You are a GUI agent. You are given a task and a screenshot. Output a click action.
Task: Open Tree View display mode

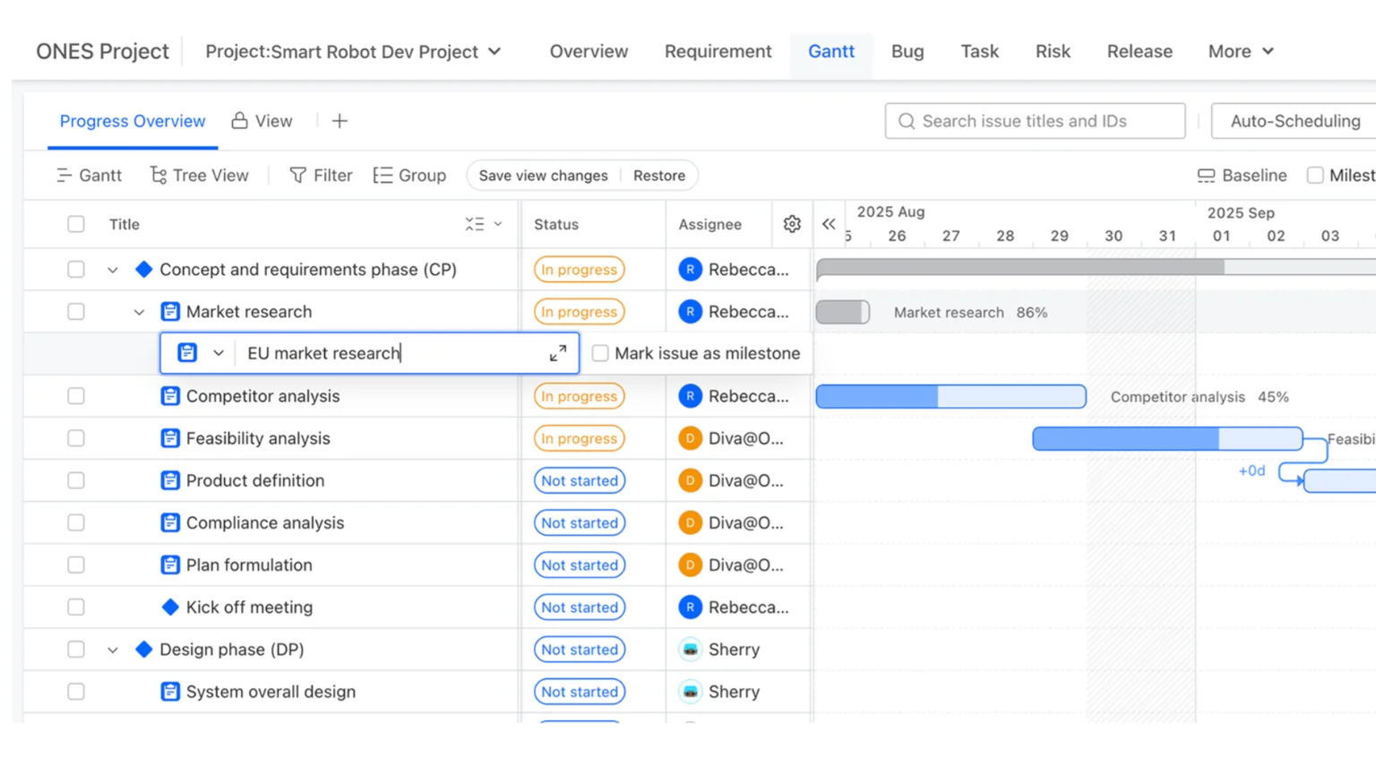tap(199, 176)
